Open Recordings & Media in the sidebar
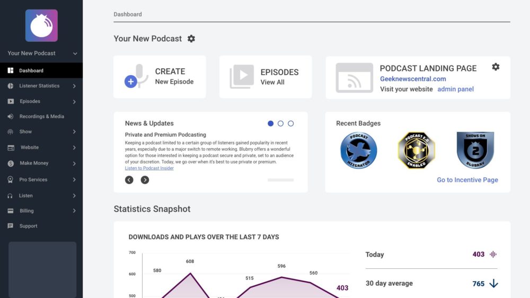The image size is (530, 298). 41,116
